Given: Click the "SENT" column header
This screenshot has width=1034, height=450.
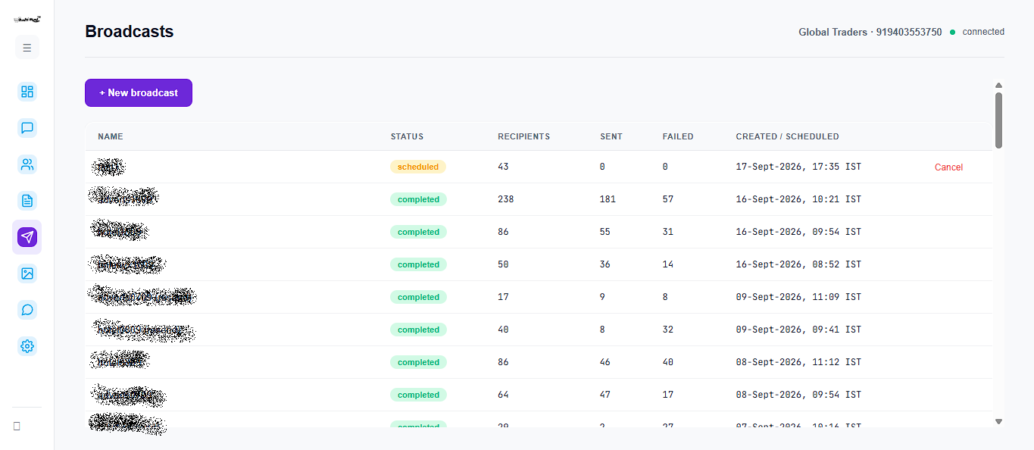Looking at the screenshot, I should click(611, 136).
